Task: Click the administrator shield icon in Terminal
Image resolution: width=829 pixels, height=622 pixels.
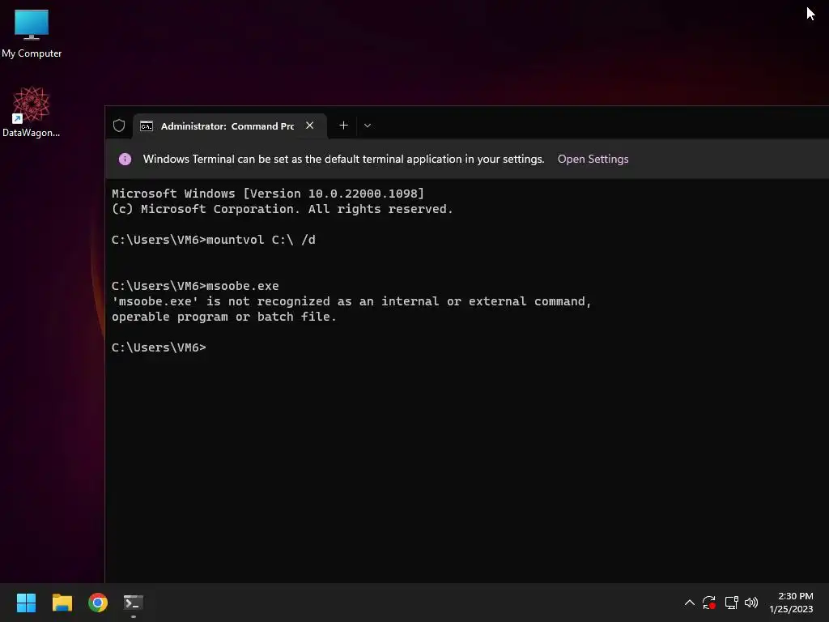Action: [x=119, y=126]
